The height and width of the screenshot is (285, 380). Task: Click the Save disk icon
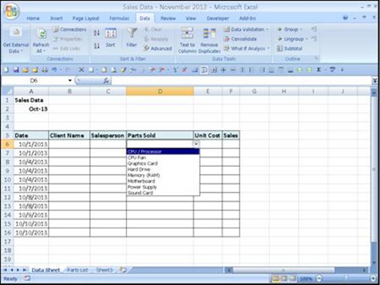tap(16, 70)
